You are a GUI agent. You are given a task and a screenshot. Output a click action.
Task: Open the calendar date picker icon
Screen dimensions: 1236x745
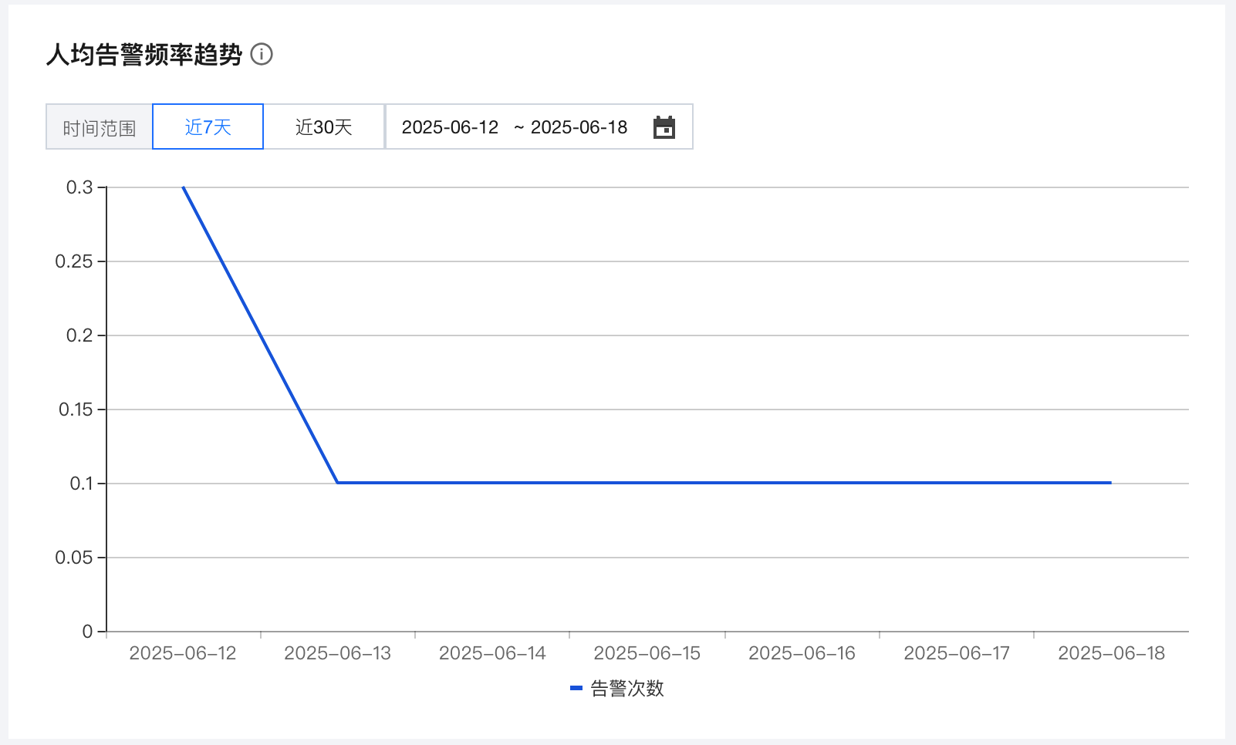pyautogui.click(x=664, y=127)
